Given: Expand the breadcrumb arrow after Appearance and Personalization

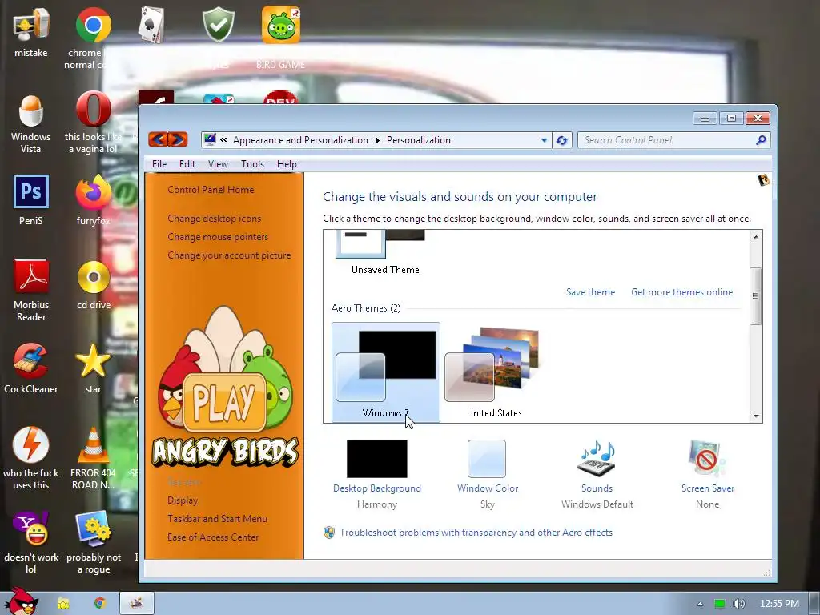Looking at the screenshot, I should (378, 140).
